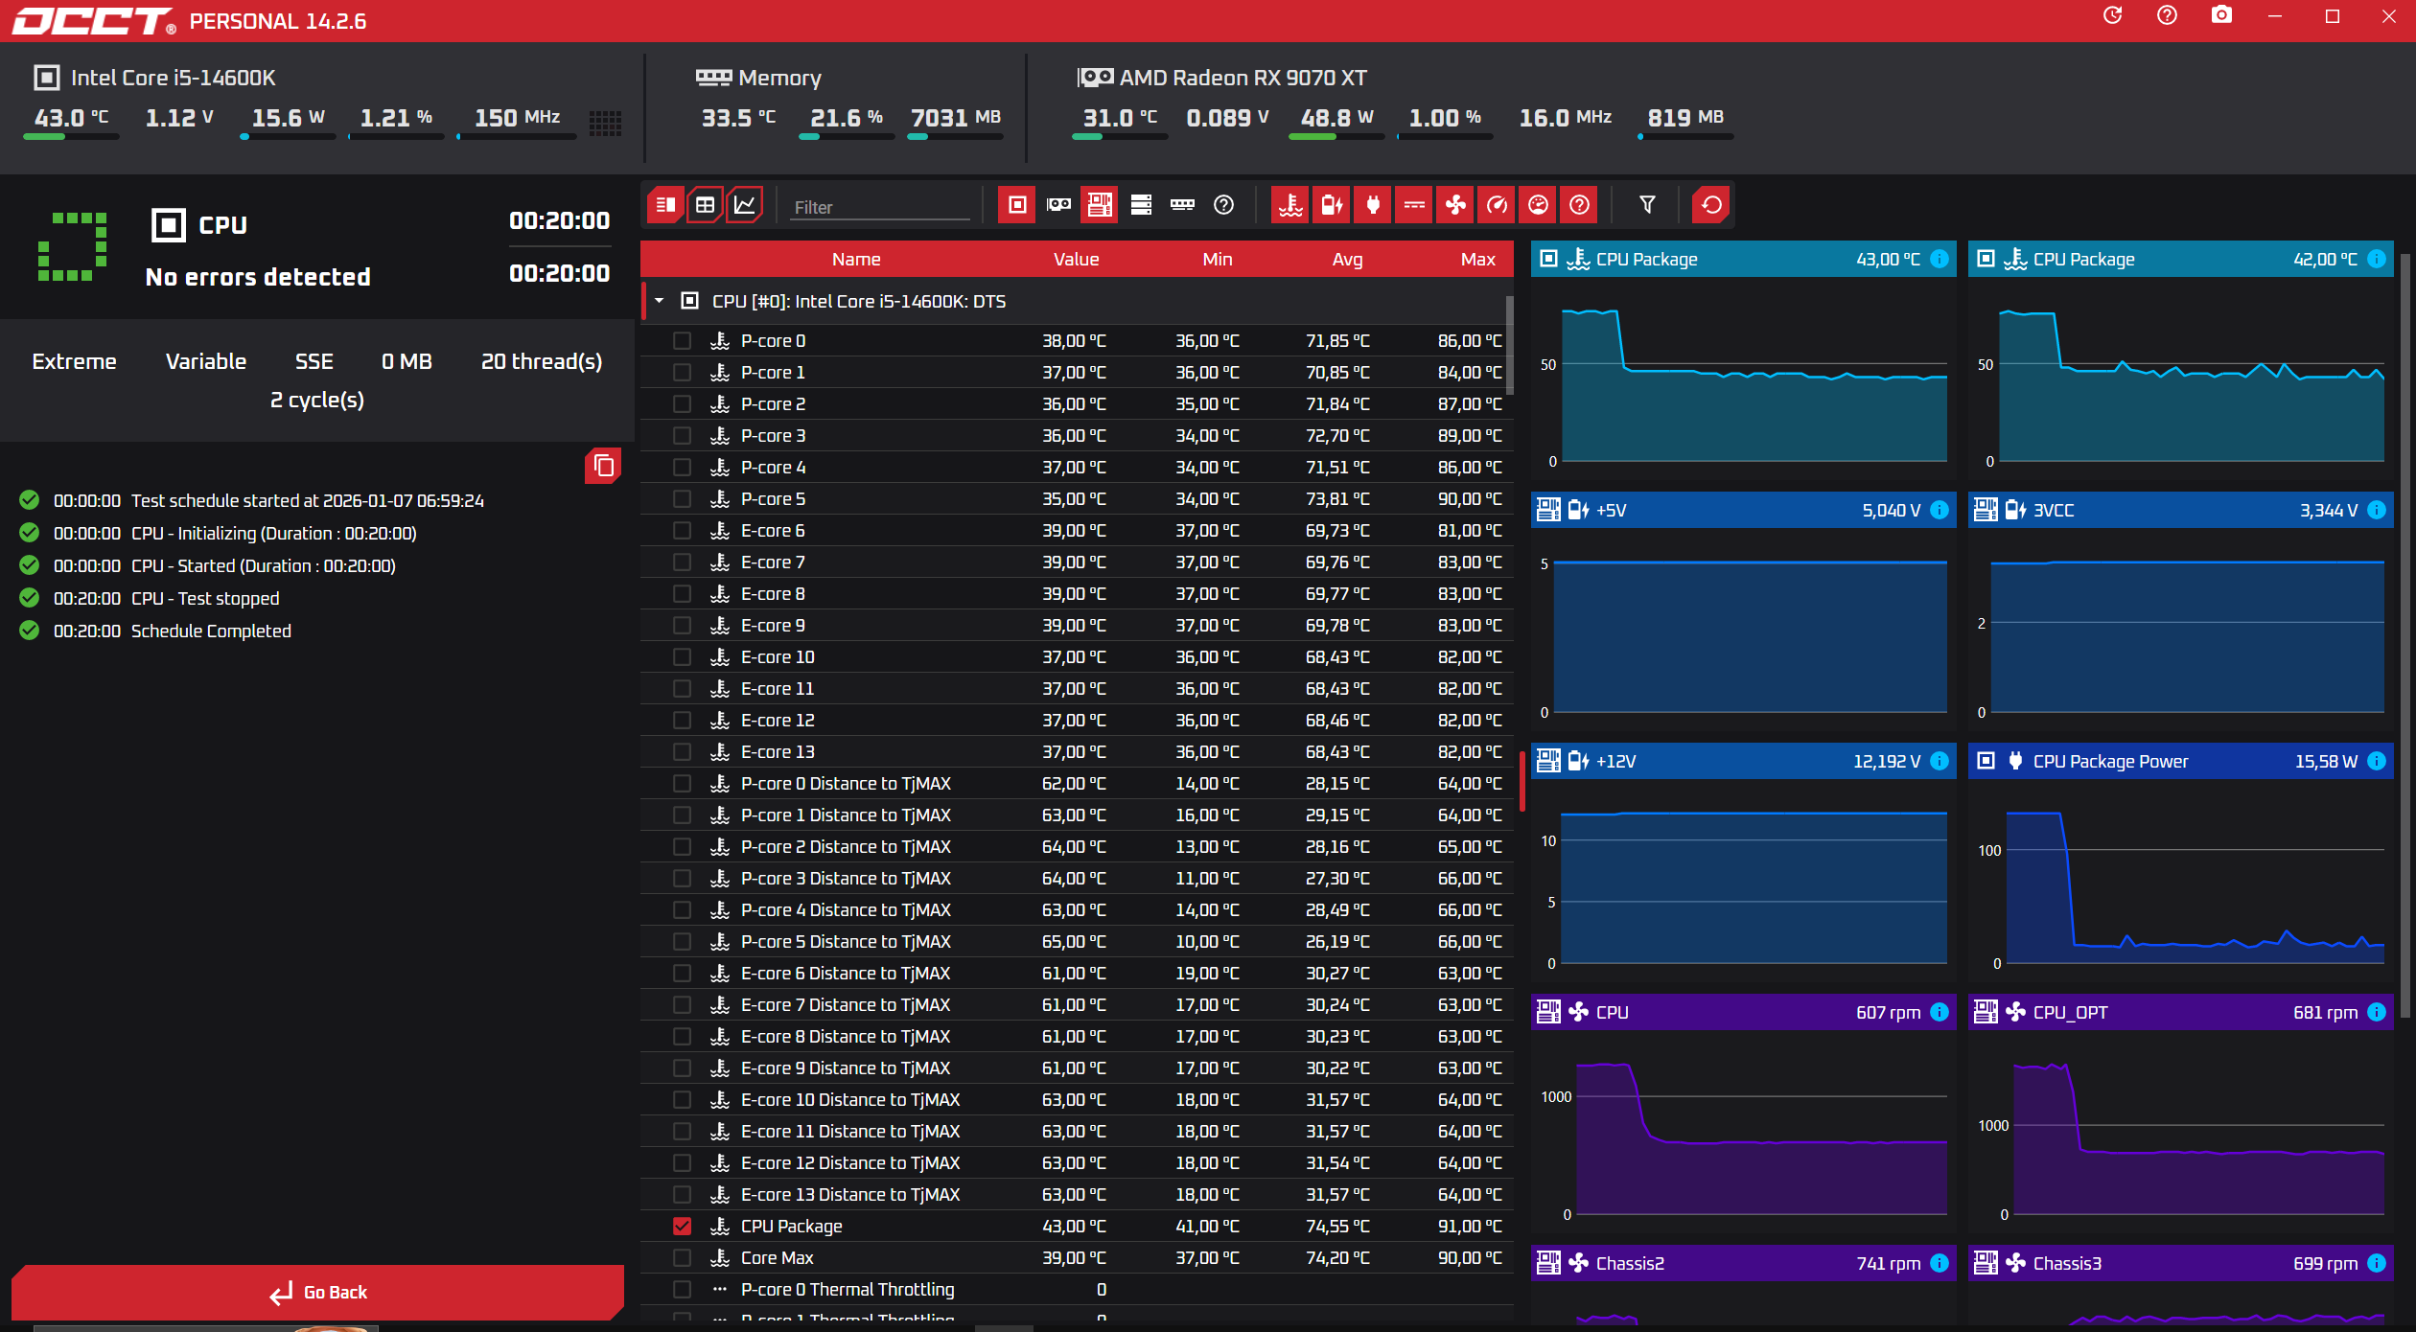Open the advanced funnel filter options
This screenshot has width=2416, height=1332.
point(1647,205)
